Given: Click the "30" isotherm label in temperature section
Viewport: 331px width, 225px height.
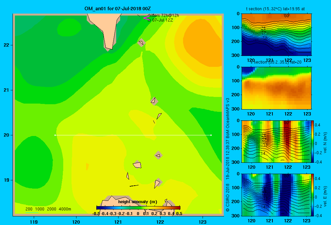Looking at the screenshot, I should pos(286,16).
